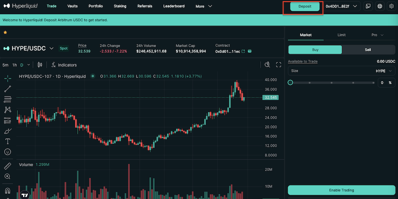Focus the percentage value input box
This screenshot has height=199, width=398.
(x=386, y=83)
